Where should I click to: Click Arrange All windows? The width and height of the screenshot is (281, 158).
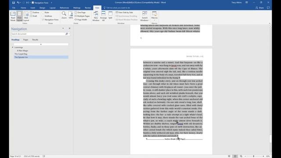point(104,16)
